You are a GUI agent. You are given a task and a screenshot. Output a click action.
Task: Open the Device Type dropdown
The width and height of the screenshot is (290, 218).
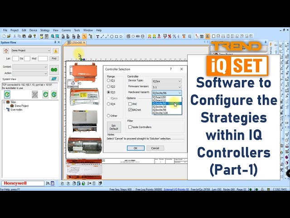click(x=167, y=81)
